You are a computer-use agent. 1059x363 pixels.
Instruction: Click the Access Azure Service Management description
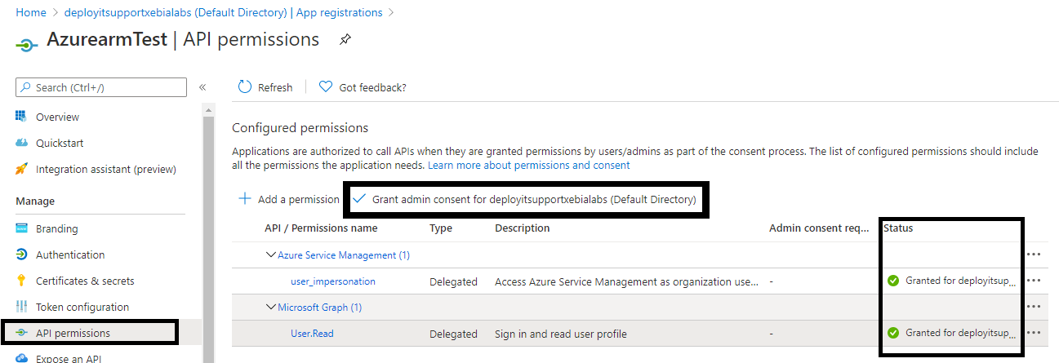[x=627, y=281]
